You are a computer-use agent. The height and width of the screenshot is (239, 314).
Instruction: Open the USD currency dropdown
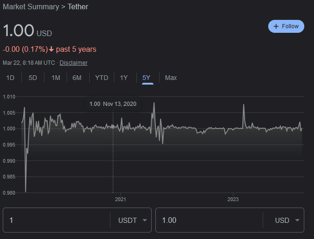(x=287, y=220)
